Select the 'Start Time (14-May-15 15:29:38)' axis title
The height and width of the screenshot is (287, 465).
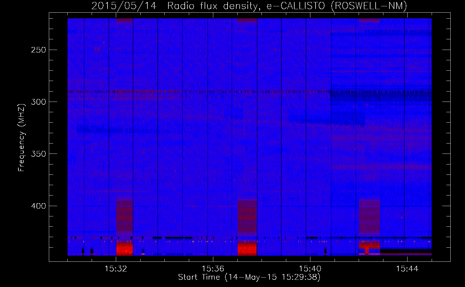tap(249, 277)
